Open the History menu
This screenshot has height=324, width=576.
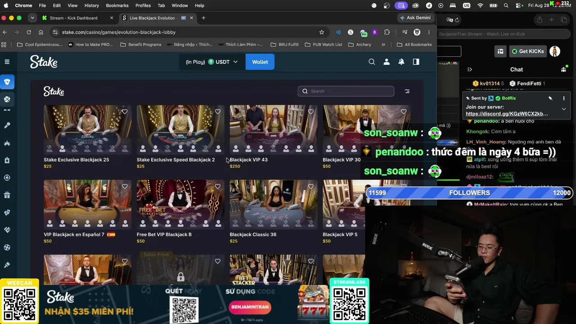91,5
